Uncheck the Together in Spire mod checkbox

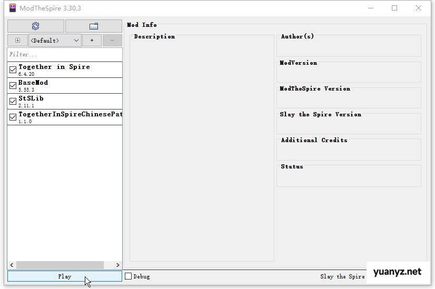[x=13, y=69]
